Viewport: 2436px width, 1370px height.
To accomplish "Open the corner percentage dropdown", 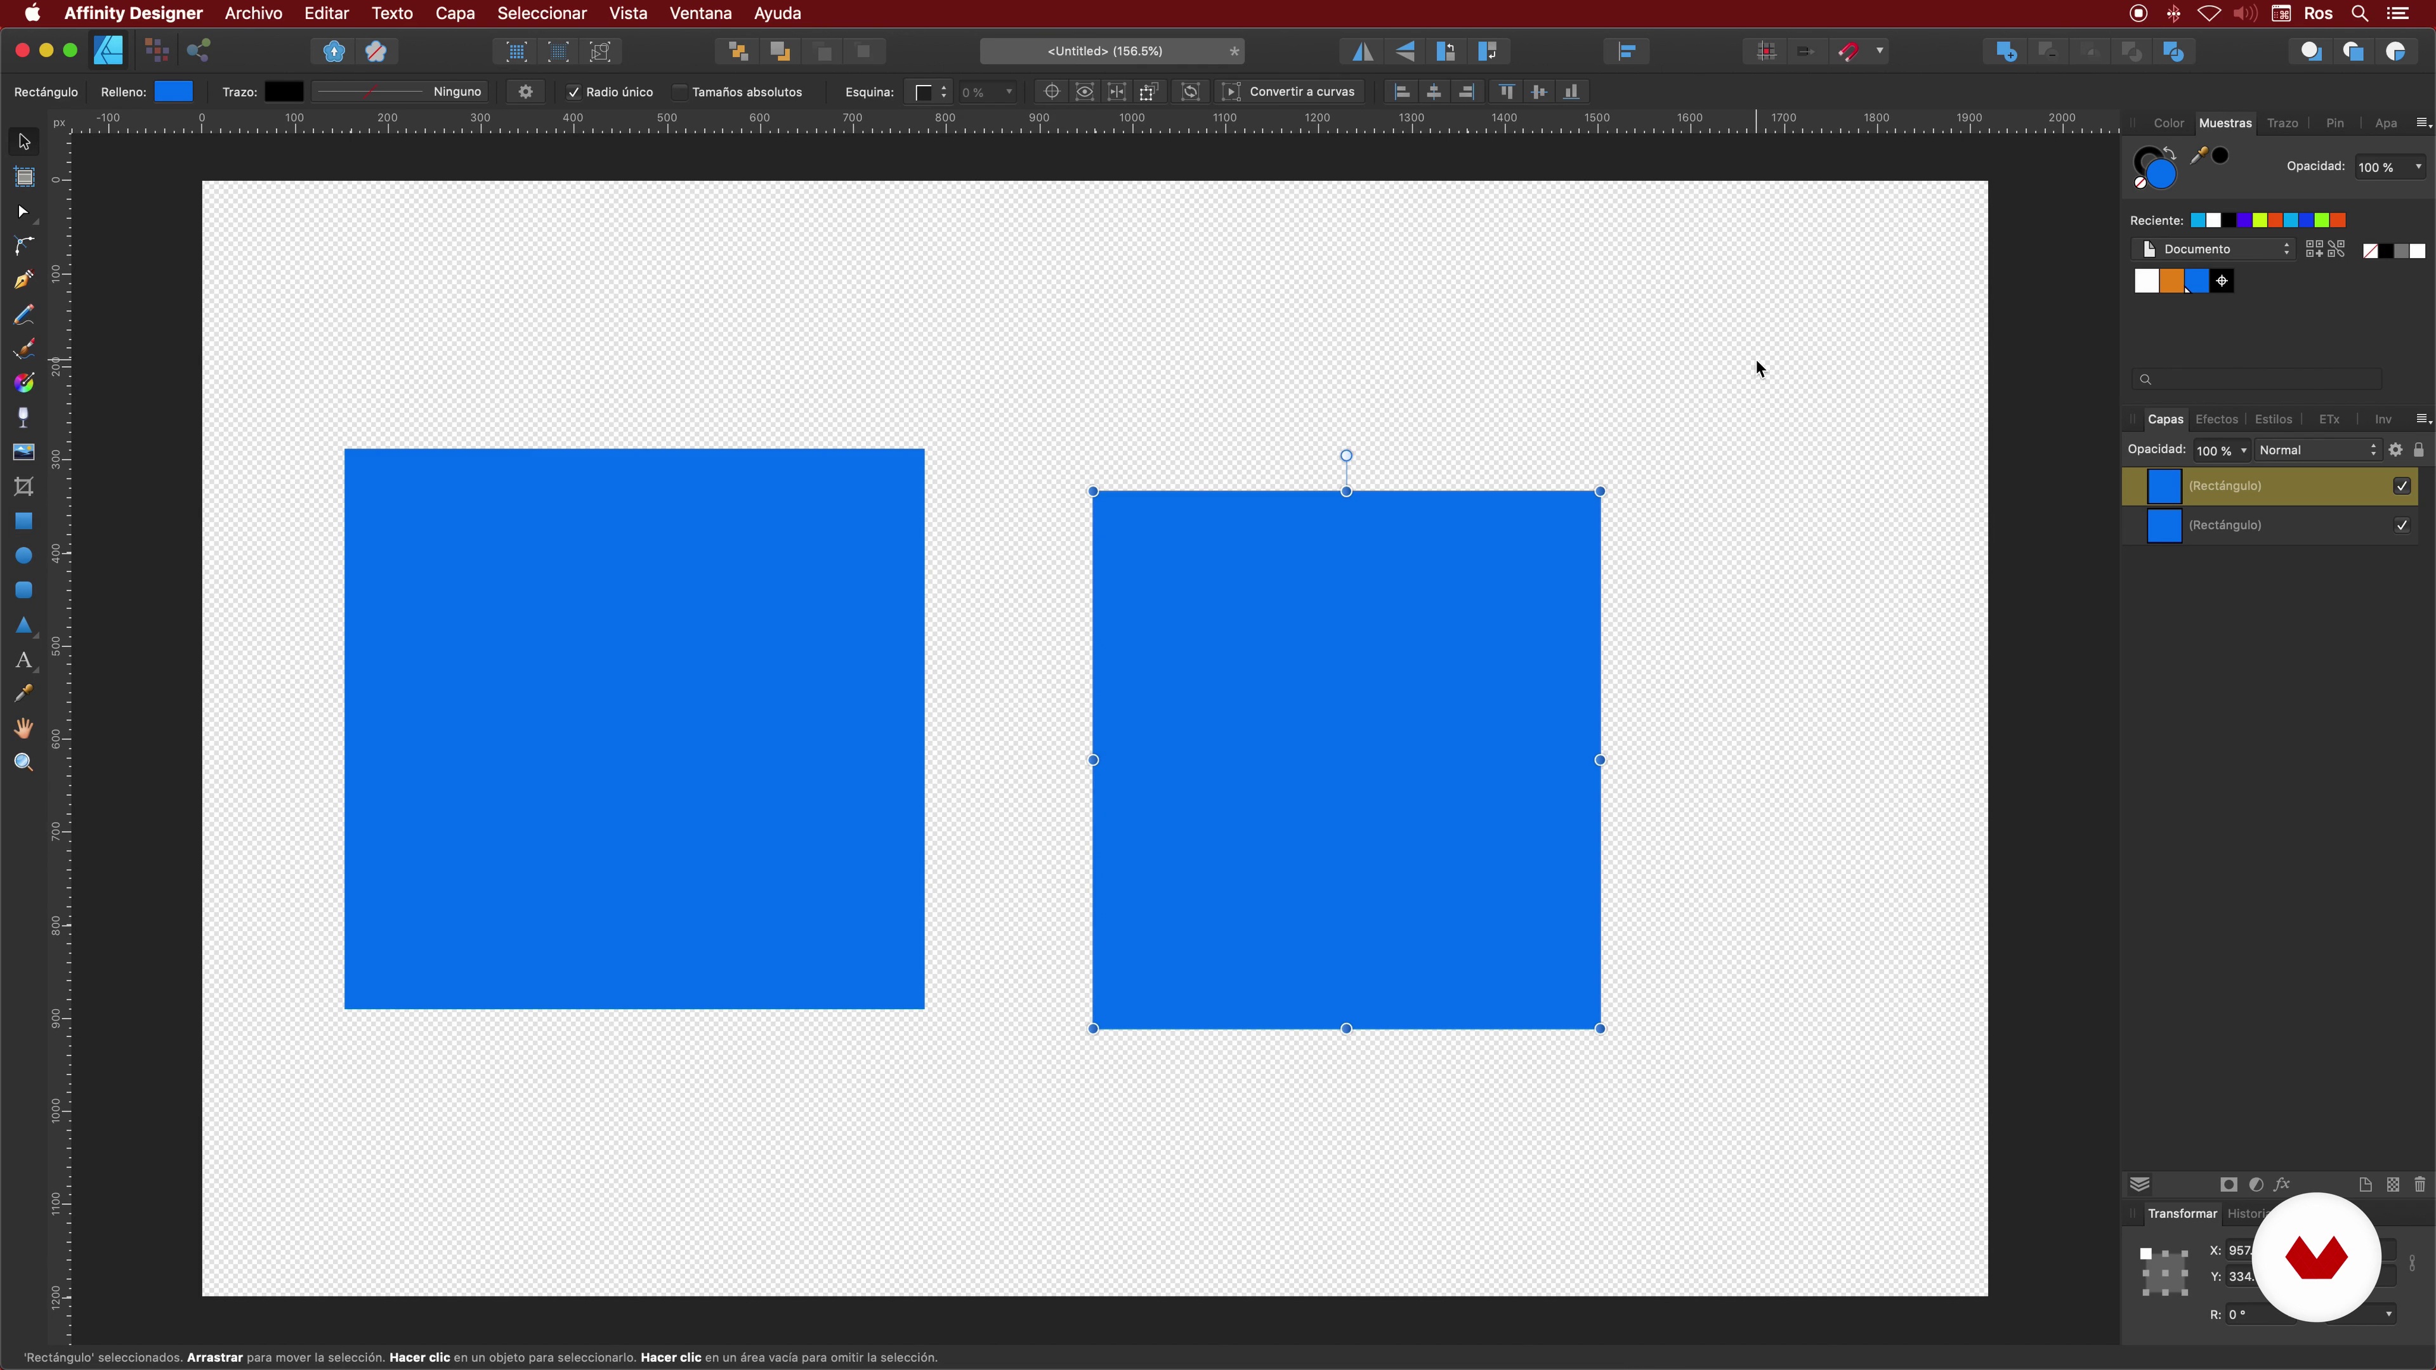I will [1009, 92].
